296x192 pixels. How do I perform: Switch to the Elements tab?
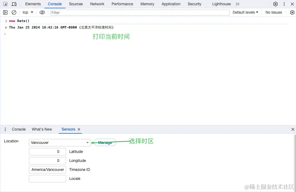(33, 4)
